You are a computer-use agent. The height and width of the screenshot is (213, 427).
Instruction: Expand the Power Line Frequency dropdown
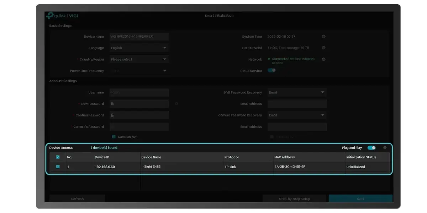click(x=139, y=71)
